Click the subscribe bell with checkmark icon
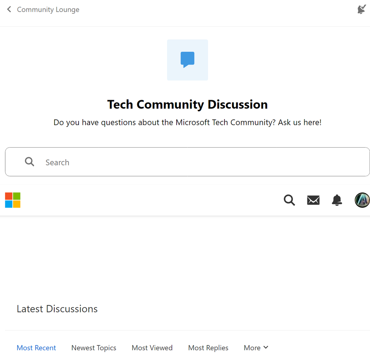The width and height of the screenshot is (370, 361). (x=361, y=9)
